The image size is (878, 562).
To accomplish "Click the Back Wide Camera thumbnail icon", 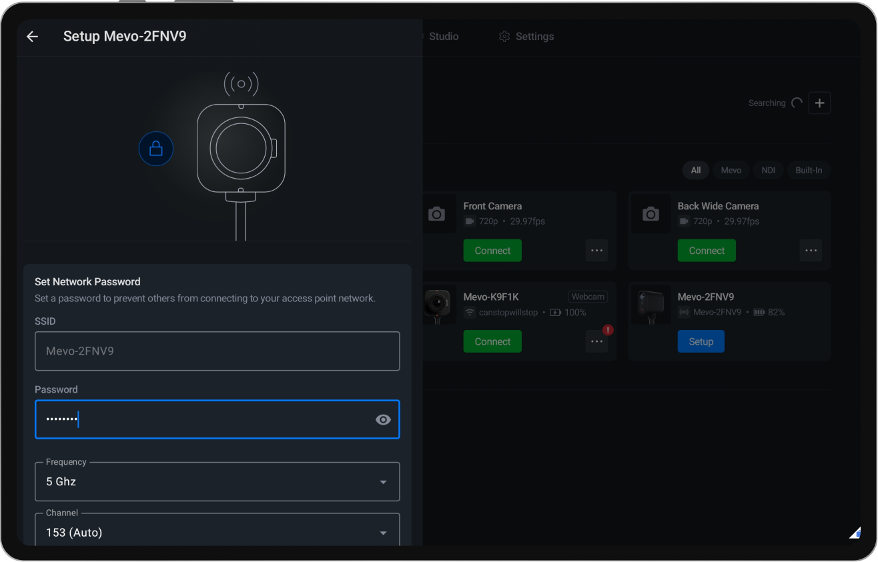I will (x=650, y=214).
